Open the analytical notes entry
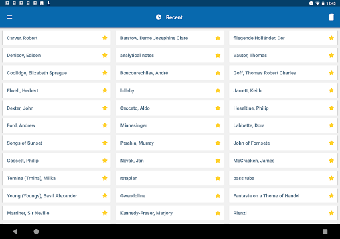 (170, 55)
